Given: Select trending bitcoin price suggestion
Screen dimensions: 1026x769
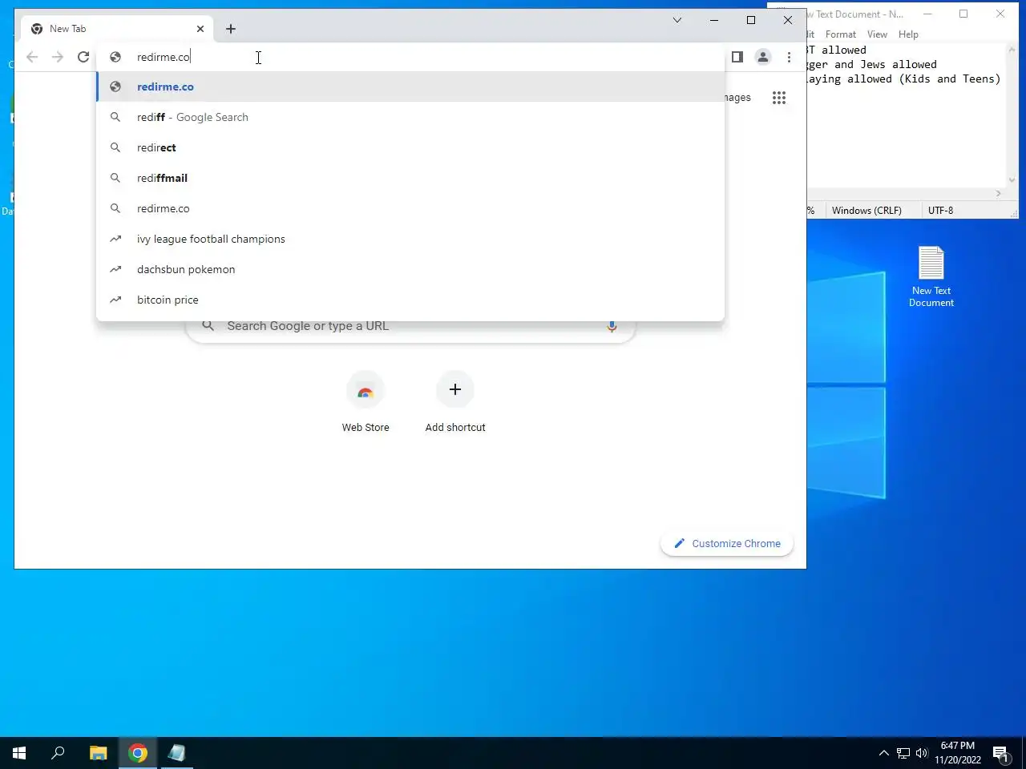Looking at the screenshot, I should pyautogui.click(x=410, y=300).
